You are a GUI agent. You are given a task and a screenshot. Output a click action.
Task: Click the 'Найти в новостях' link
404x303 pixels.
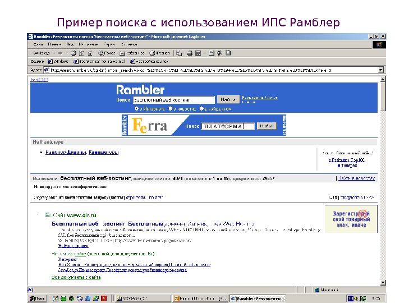(x=357, y=178)
